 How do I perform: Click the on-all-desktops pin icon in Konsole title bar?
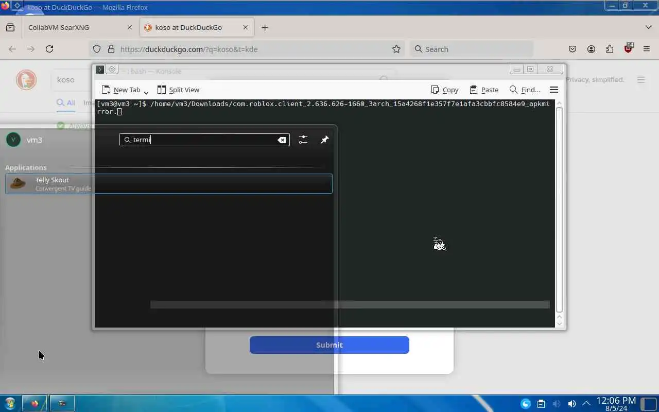[112, 70]
